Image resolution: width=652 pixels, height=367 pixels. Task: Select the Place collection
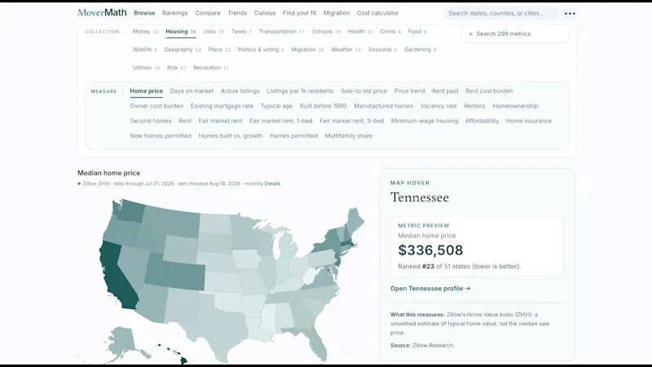coord(219,50)
